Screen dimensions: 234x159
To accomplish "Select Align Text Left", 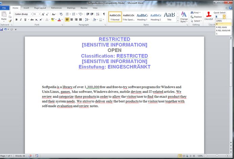I will [x=67, y=20].
